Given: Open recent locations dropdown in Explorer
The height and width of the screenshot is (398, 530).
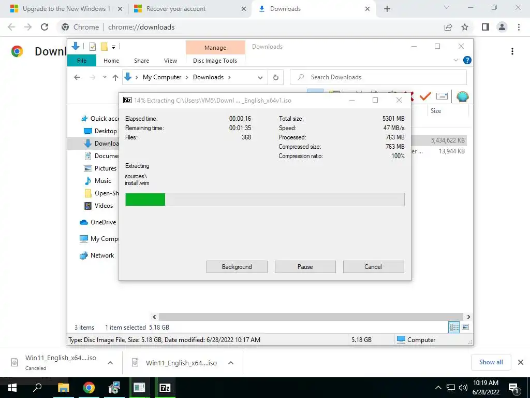Looking at the screenshot, I should [x=105, y=77].
